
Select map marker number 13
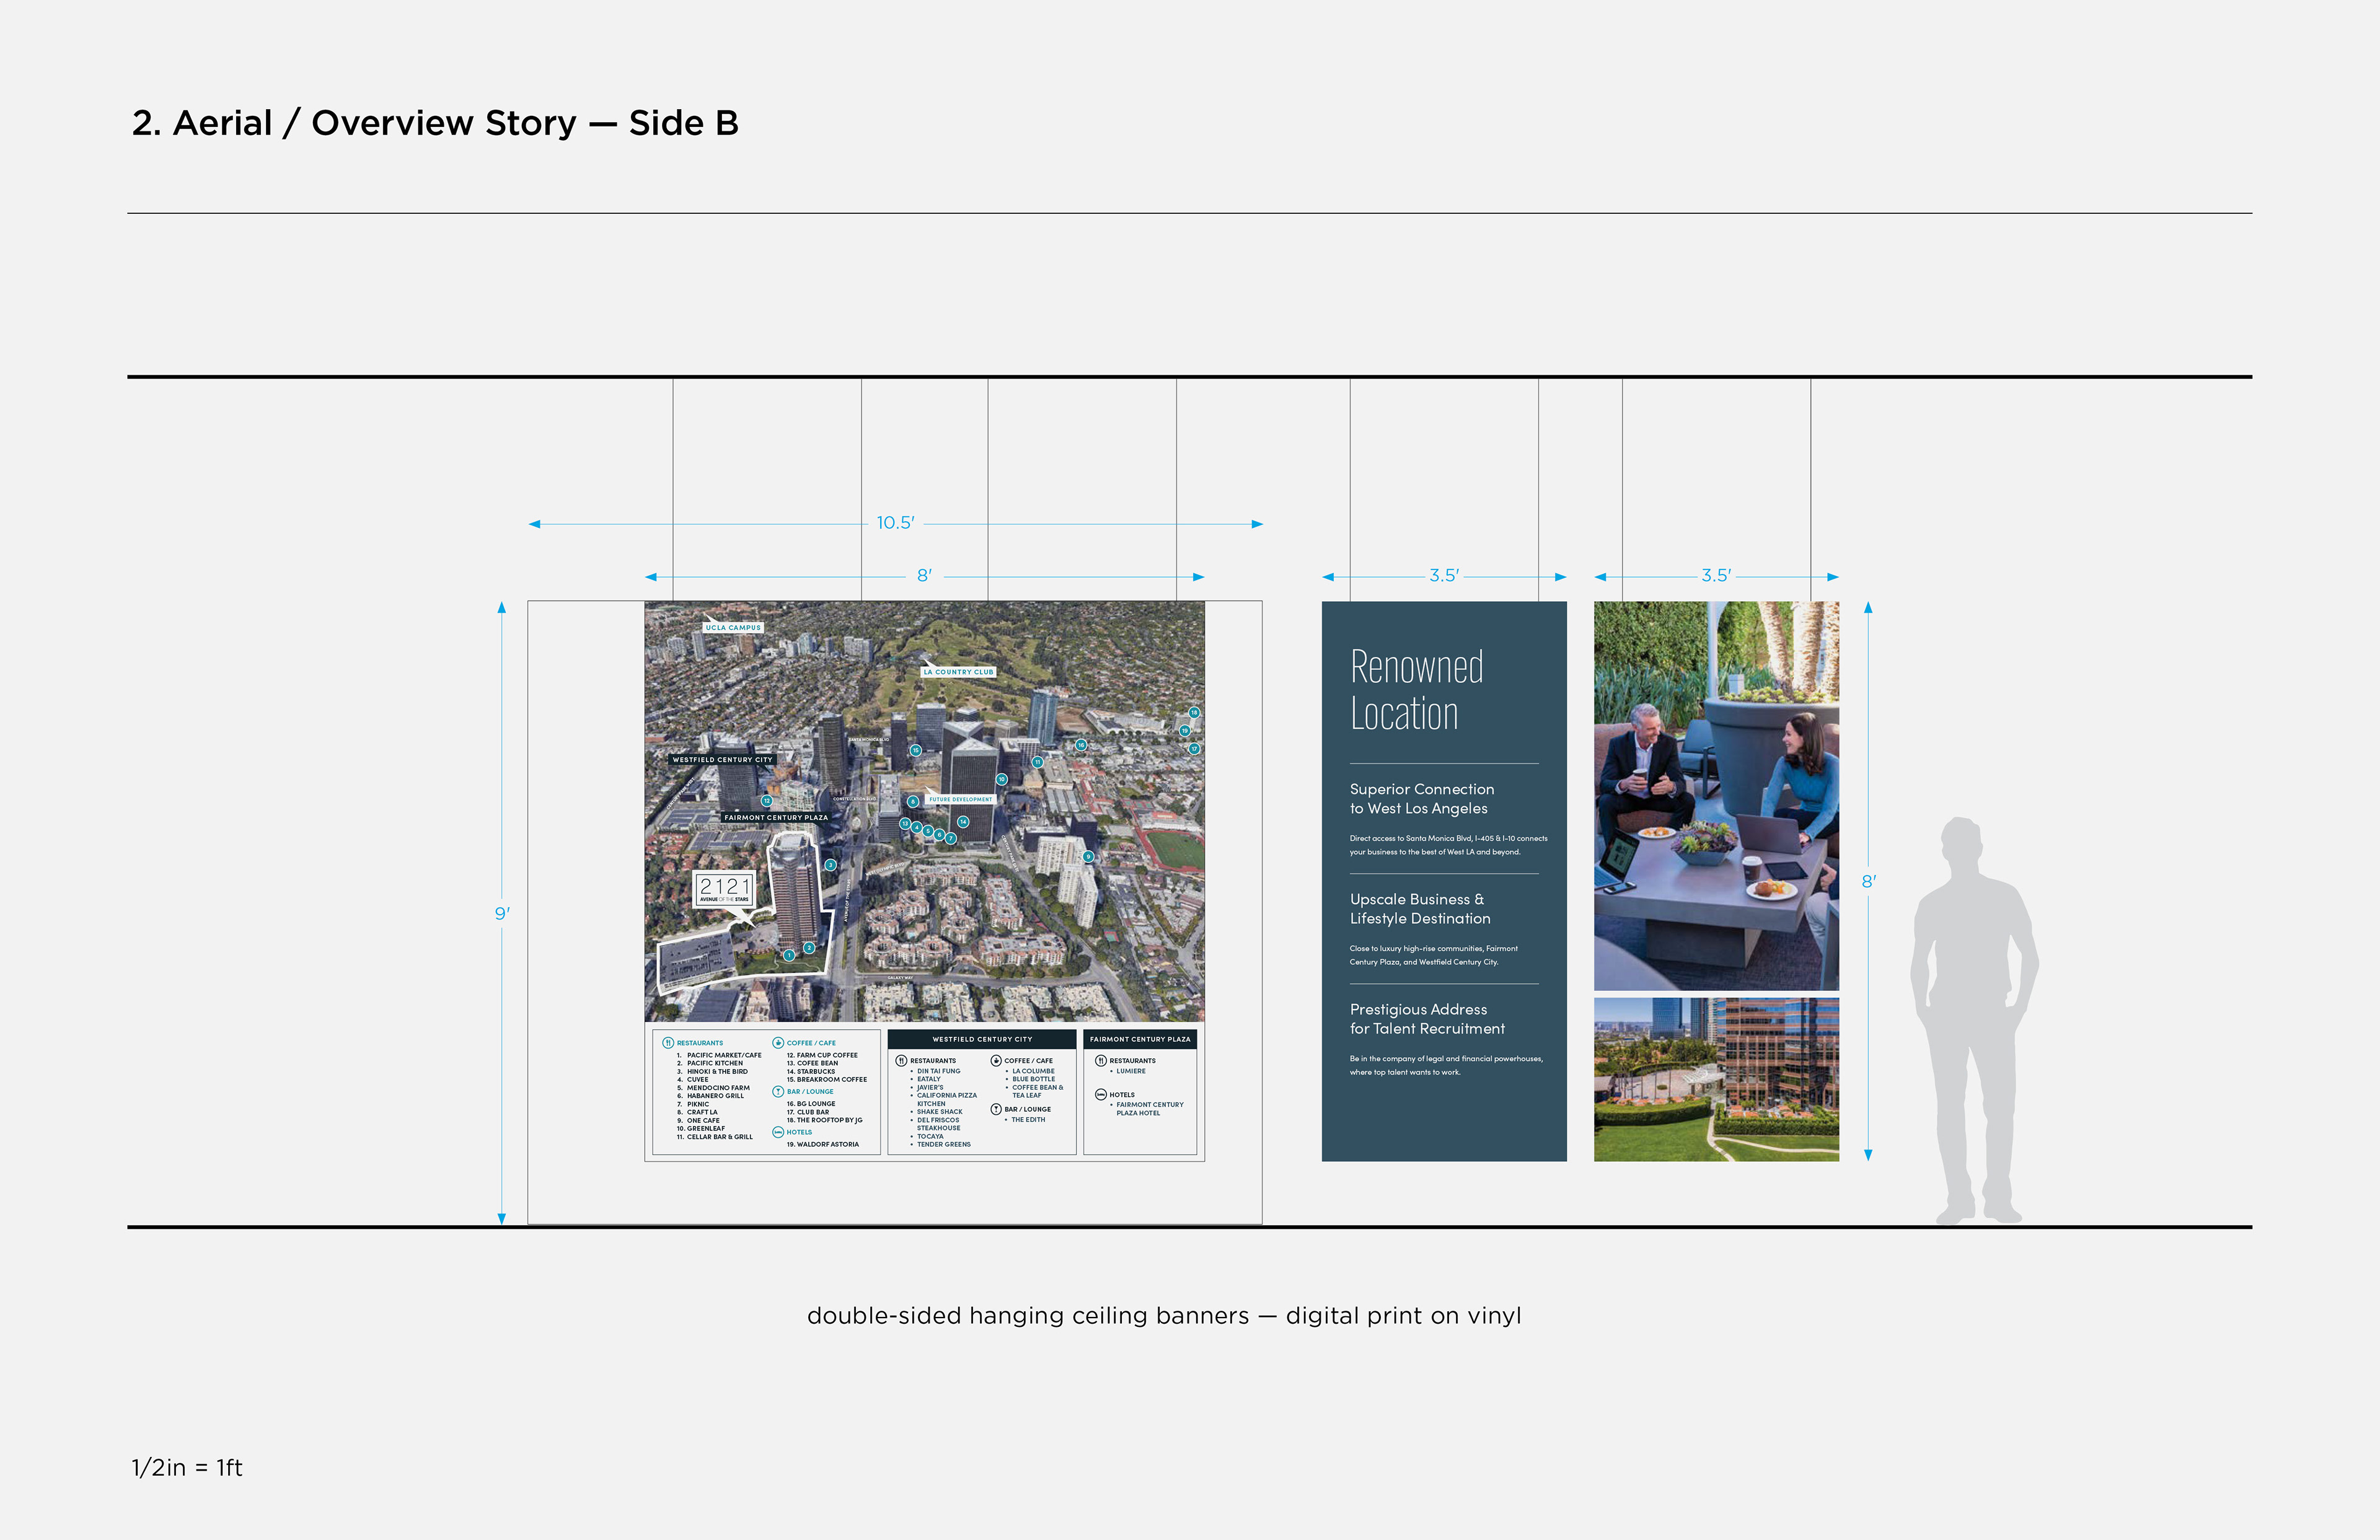pyautogui.click(x=905, y=824)
